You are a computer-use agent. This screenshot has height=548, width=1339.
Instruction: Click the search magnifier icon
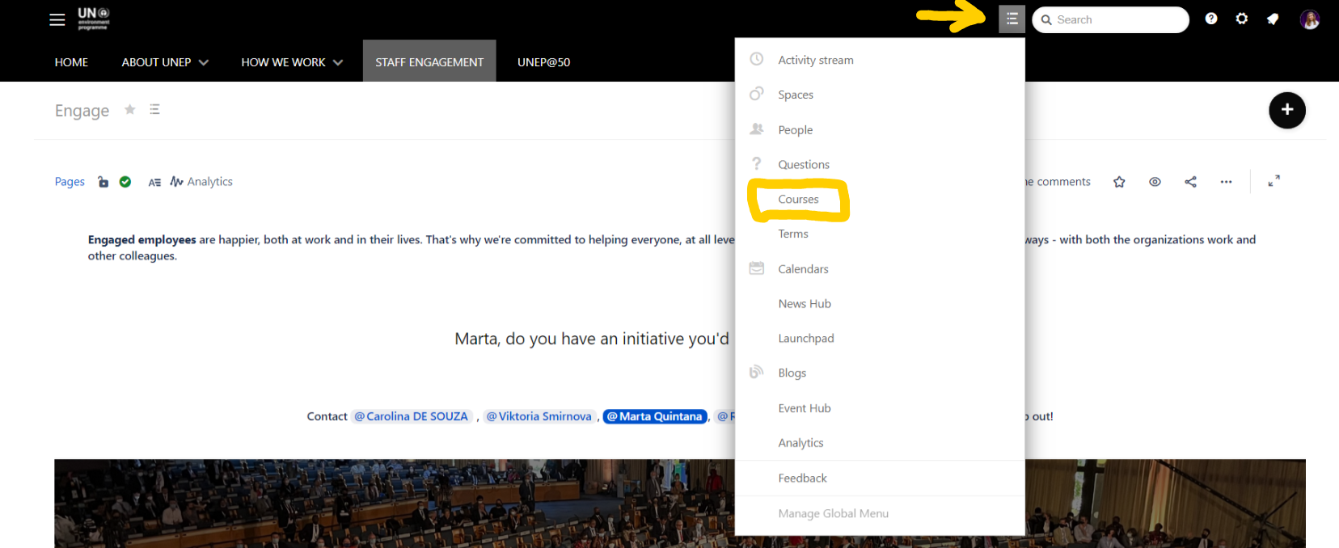click(1046, 19)
